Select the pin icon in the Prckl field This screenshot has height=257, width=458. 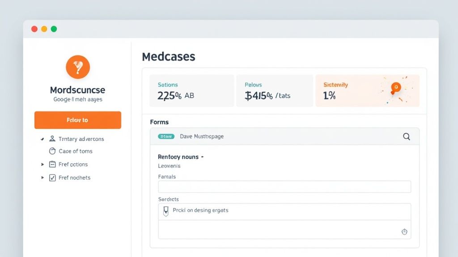(165, 210)
